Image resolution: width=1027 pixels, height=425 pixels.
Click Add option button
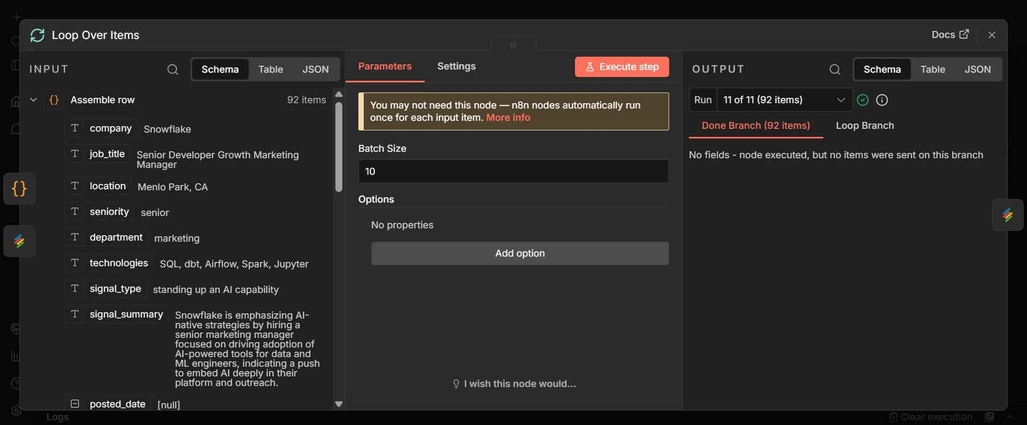coord(520,253)
